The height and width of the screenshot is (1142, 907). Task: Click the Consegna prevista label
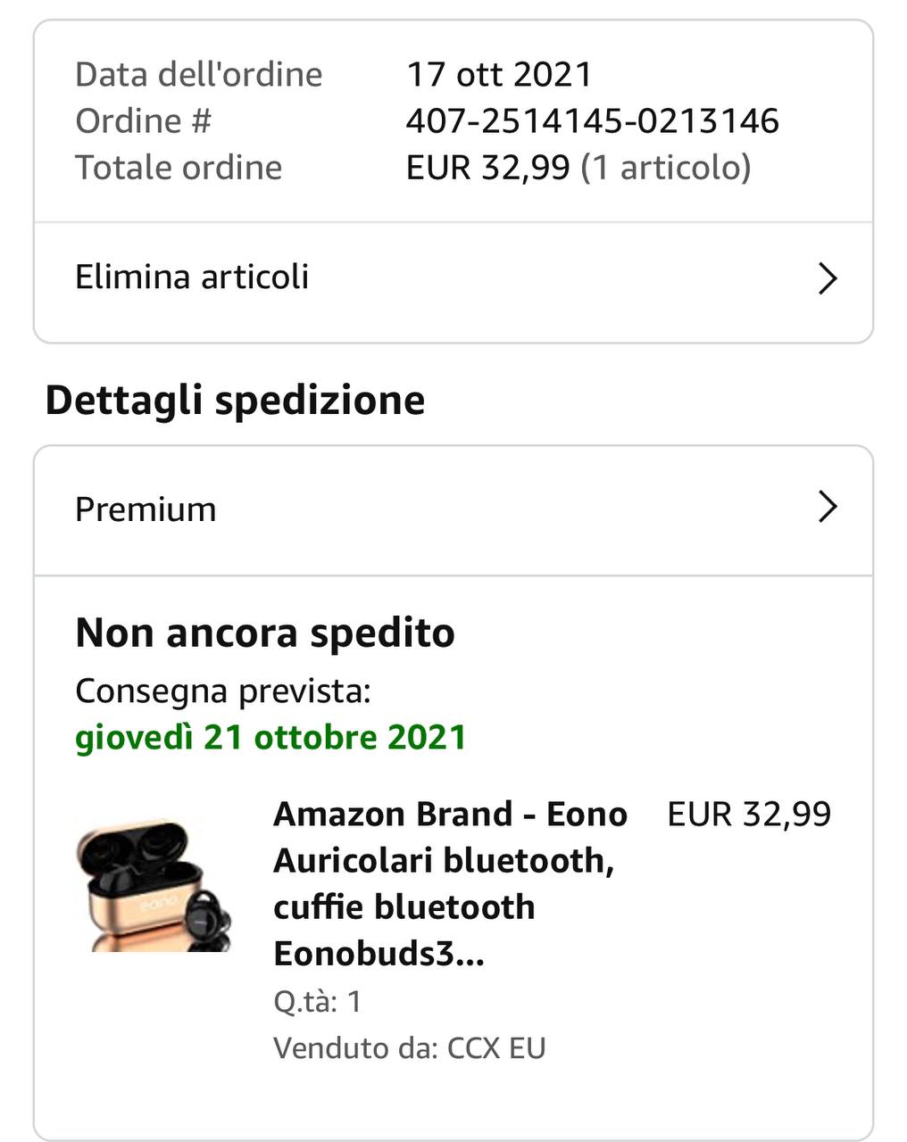coord(222,691)
